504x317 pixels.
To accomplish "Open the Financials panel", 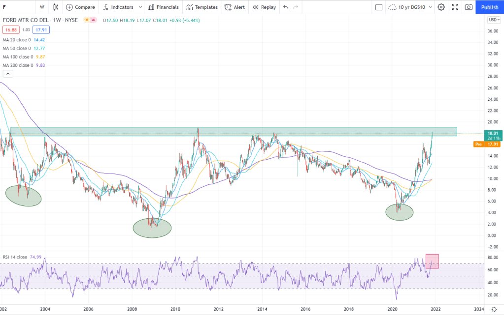I will coord(163,7).
